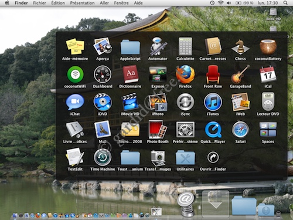Viewport: 293px width, 220px height.
Task: Launch GarageBand
Action: click(240, 75)
